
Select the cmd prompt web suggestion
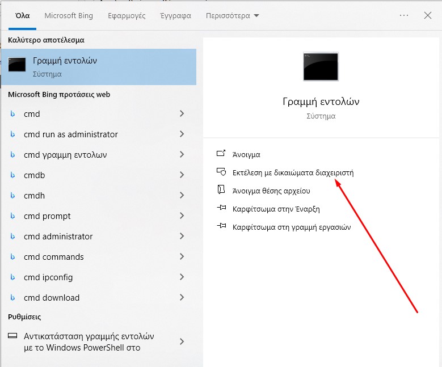point(47,216)
